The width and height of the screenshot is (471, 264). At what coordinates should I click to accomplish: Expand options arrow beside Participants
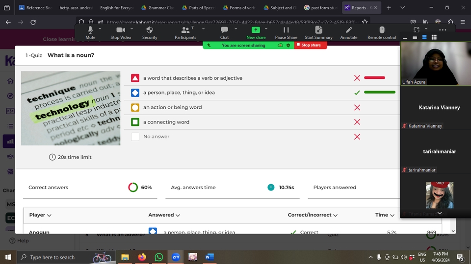[x=203, y=29]
